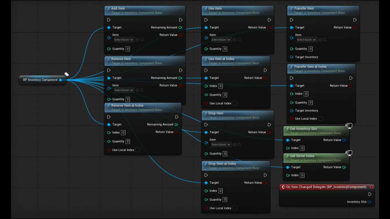The height and width of the screenshot is (219, 390).
Task: Click the Inventory Slot output pin
Action: pos(369,202)
